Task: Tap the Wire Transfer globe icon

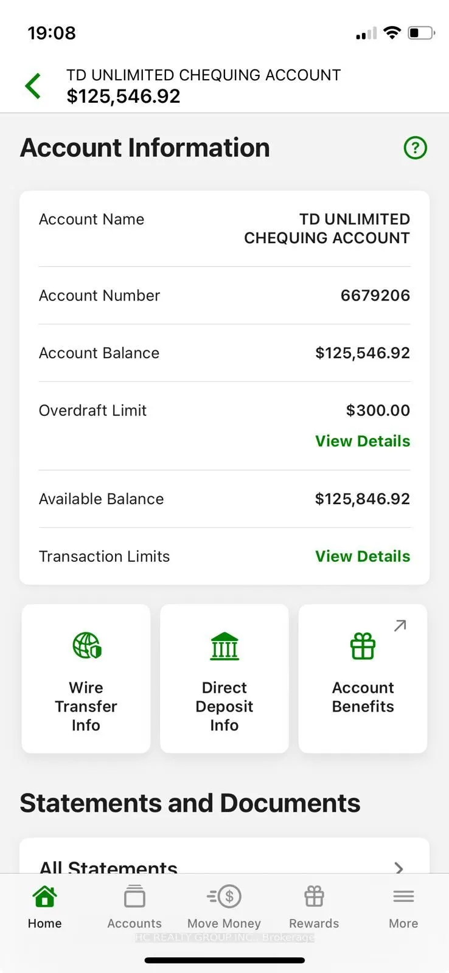Action: tap(86, 646)
